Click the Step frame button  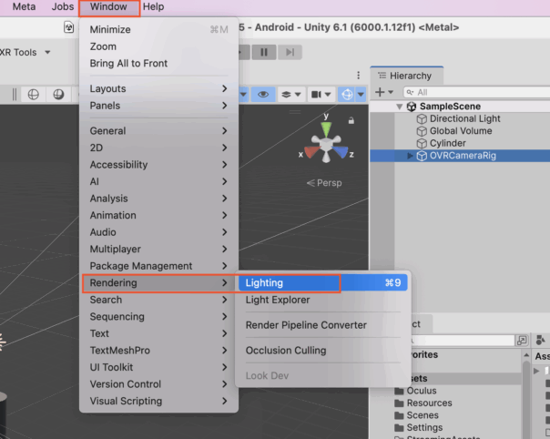(289, 53)
